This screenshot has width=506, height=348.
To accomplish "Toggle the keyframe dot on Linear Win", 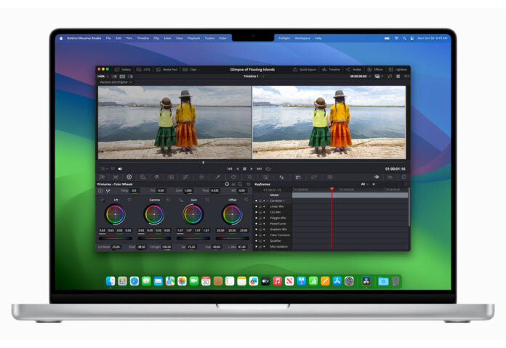I will [256, 206].
